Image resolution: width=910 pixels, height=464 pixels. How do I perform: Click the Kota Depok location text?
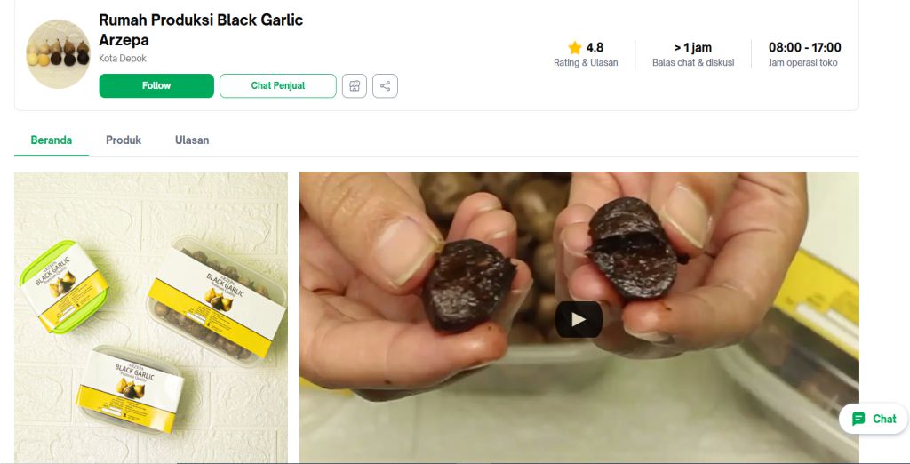pyautogui.click(x=123, y=59)
